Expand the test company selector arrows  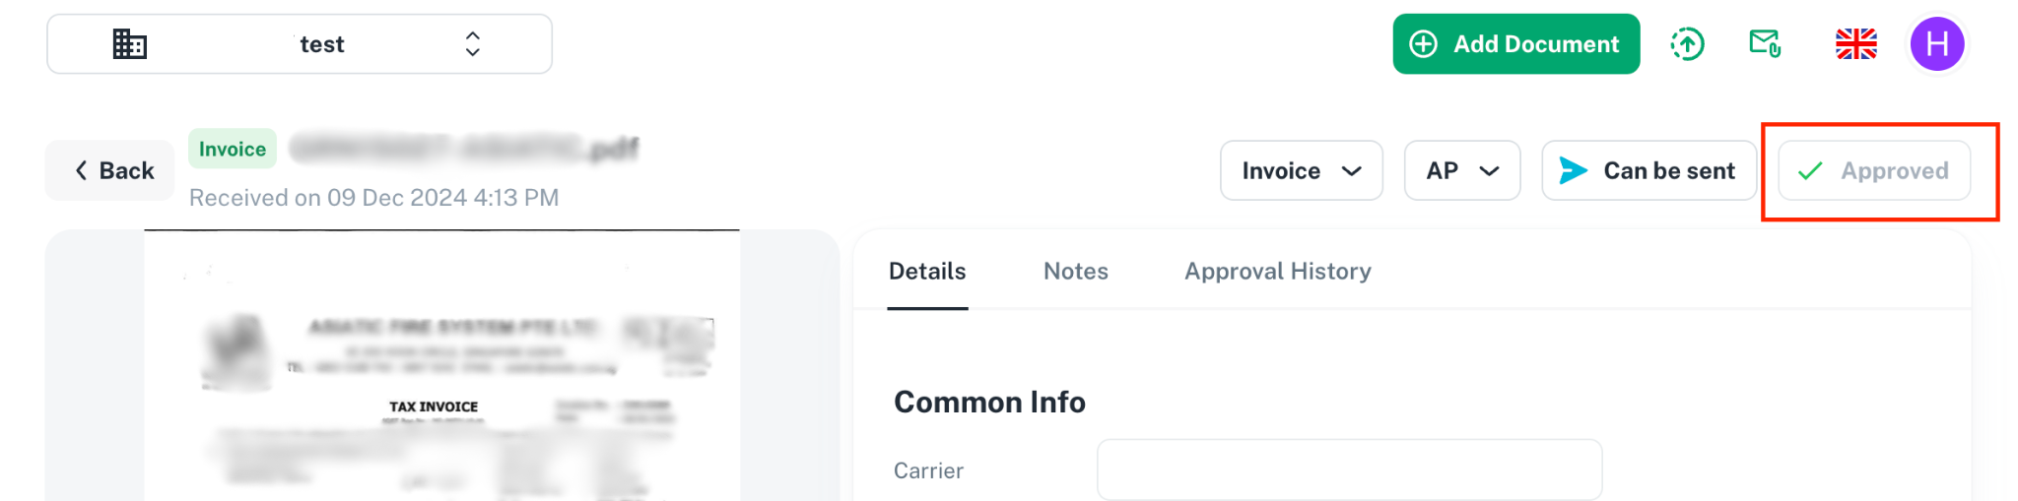click(473, 44)
